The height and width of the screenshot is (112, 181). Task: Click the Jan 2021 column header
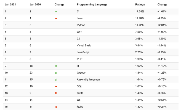(x=10, y=4)
